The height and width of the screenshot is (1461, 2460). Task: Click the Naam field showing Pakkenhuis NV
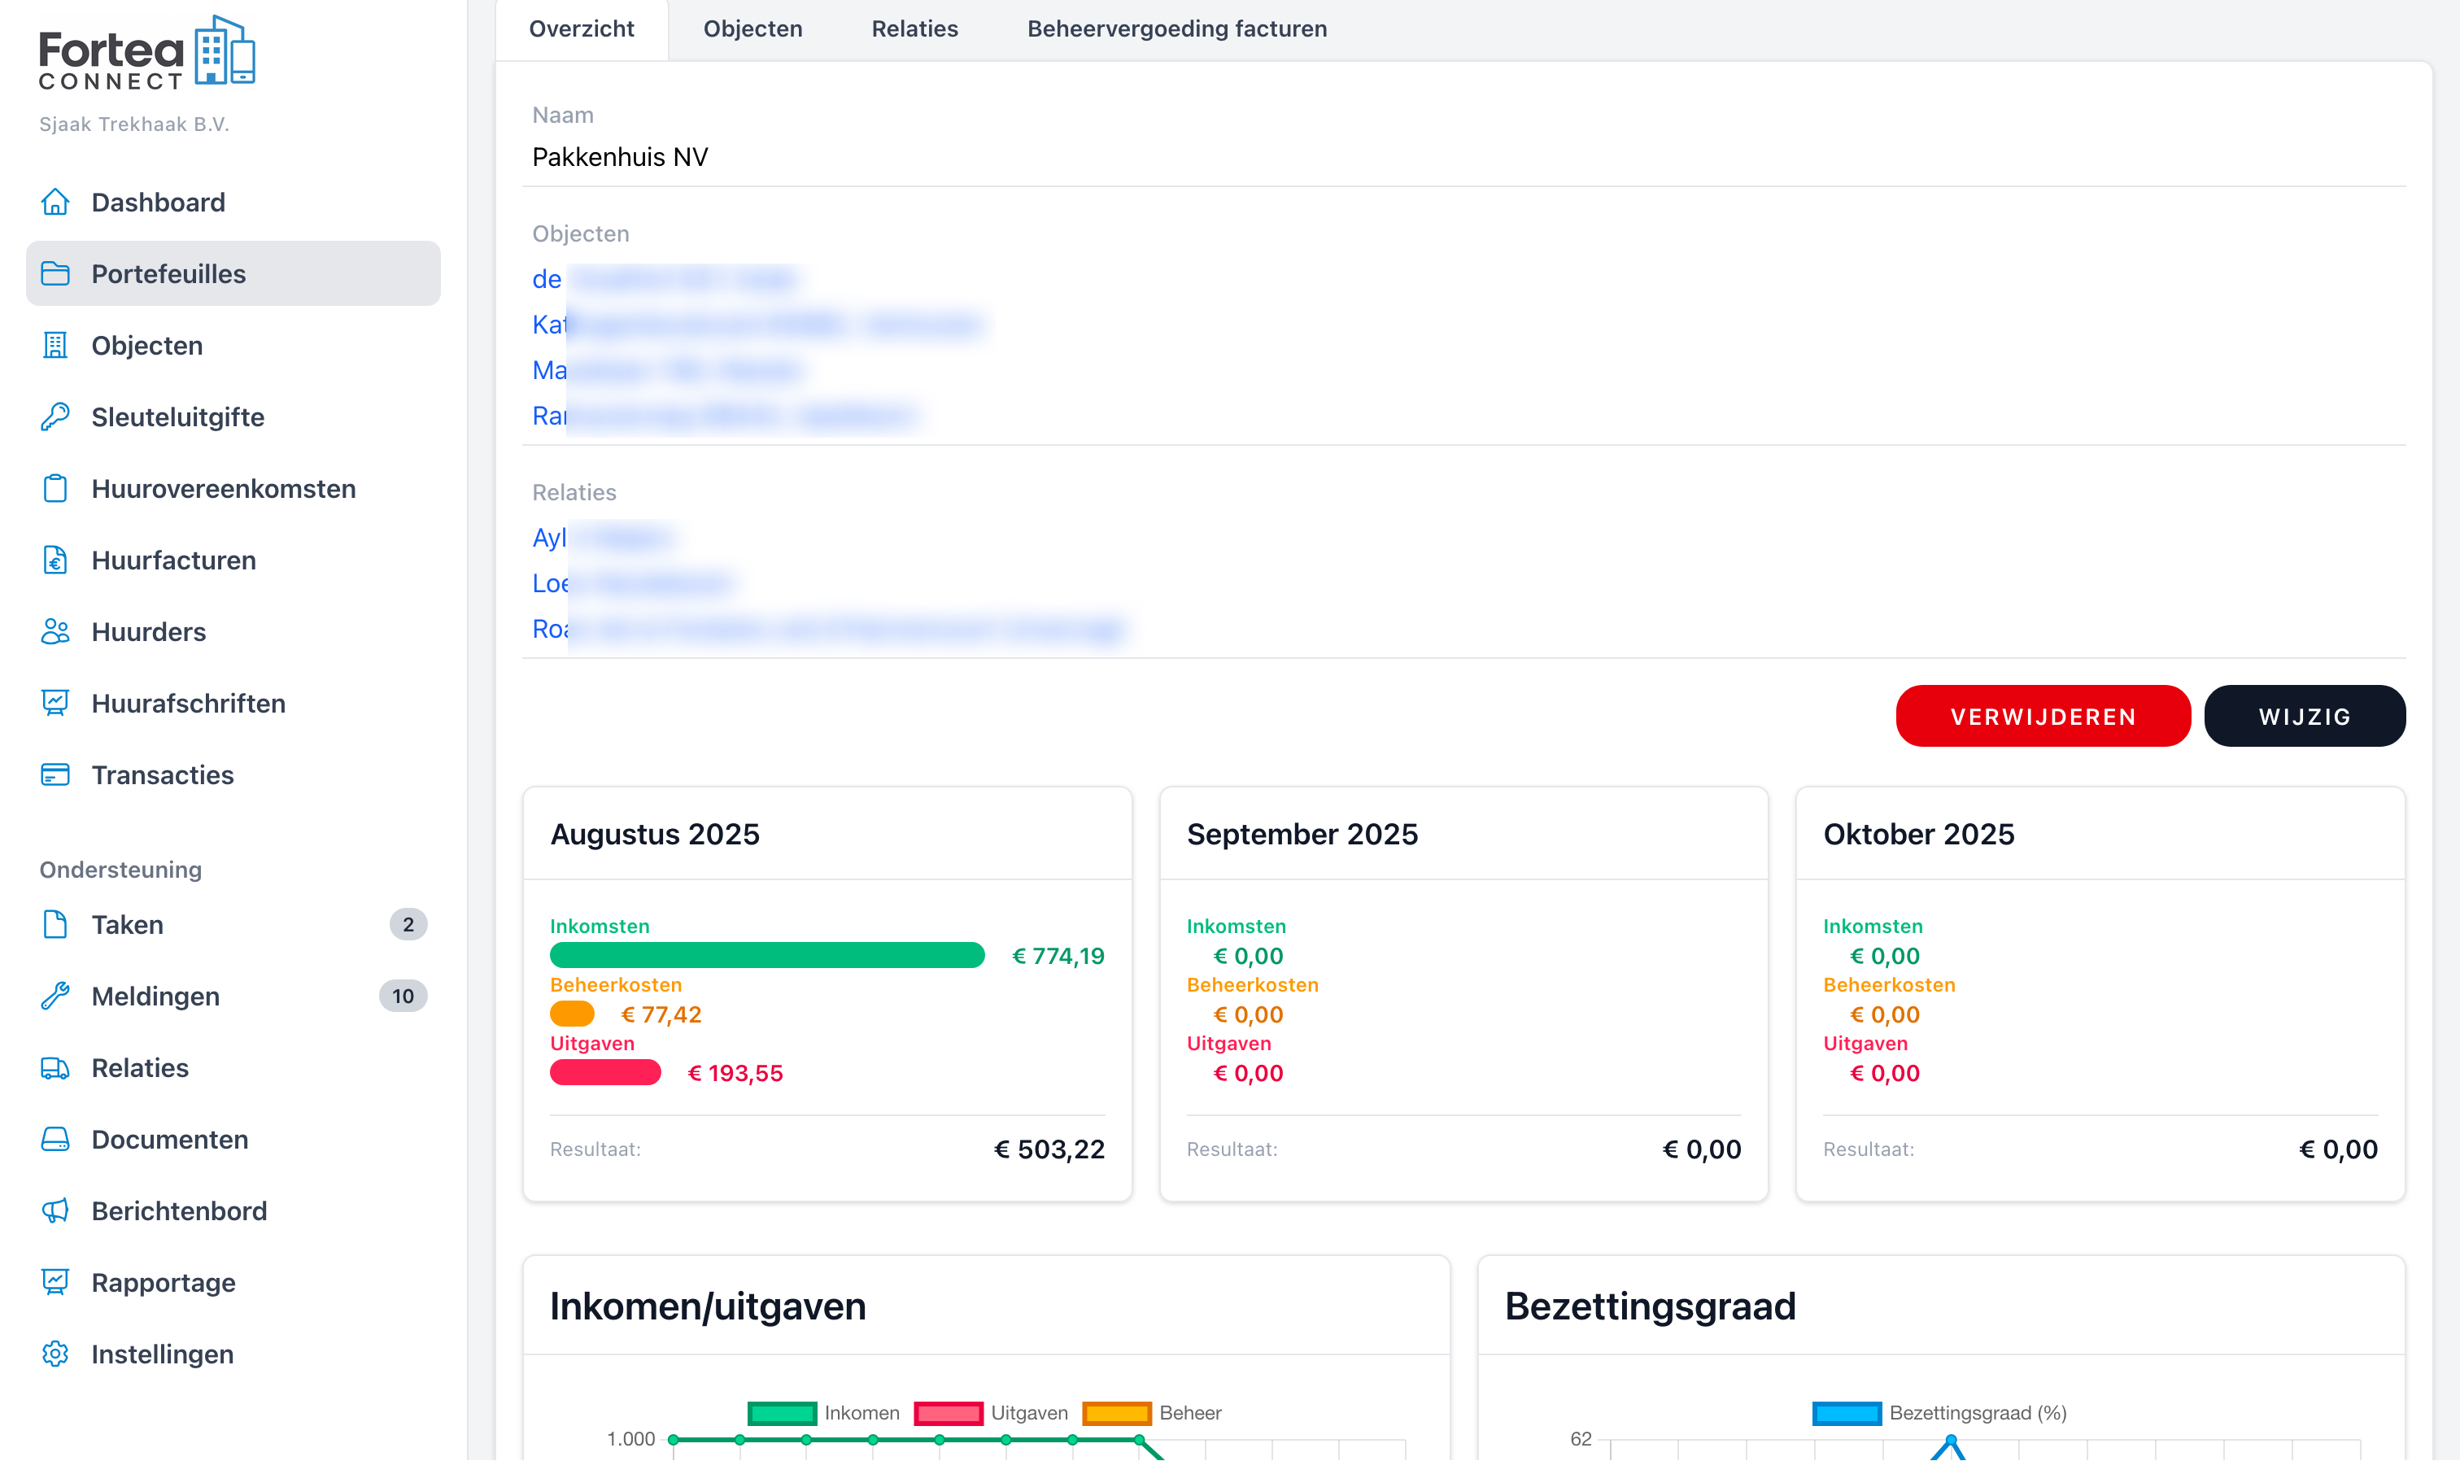[984, 155]
